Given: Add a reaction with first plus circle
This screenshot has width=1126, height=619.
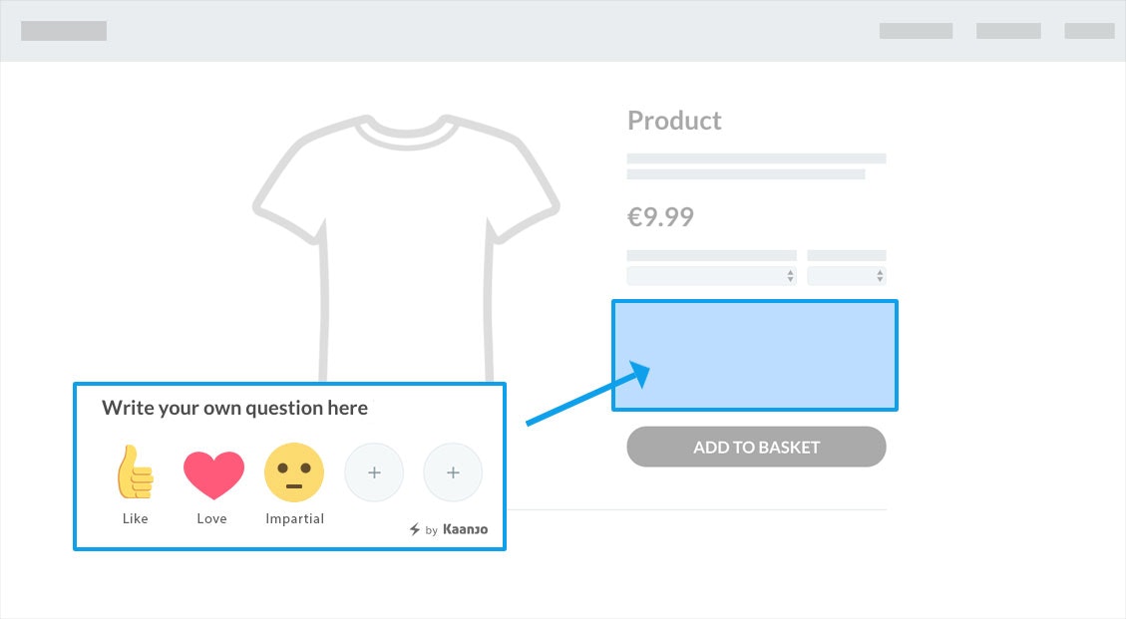Looking at the screenshot, I should pos(374,472).
